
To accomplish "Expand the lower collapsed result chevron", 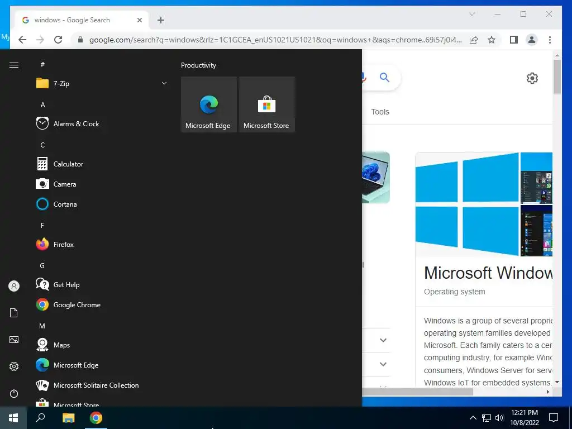I will (x=383, y=364).
